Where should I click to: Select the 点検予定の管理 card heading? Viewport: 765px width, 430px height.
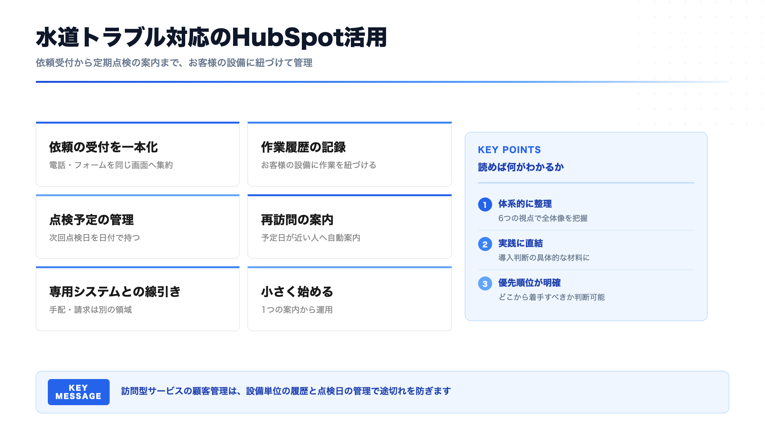coord(91,220)
